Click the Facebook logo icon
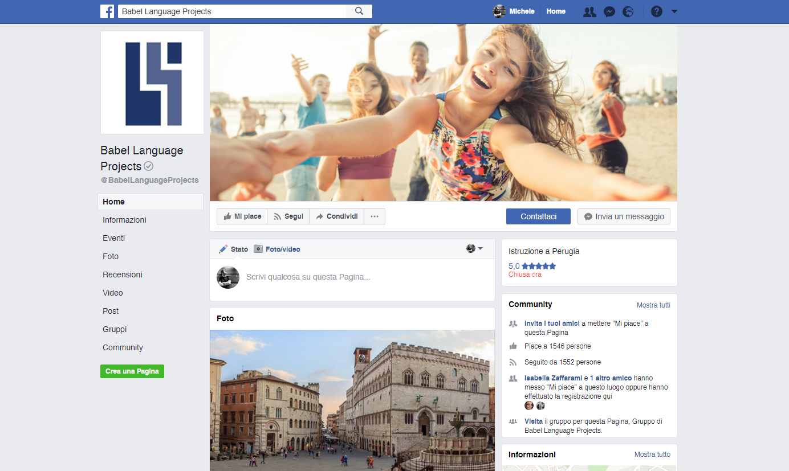 point(107,11)
